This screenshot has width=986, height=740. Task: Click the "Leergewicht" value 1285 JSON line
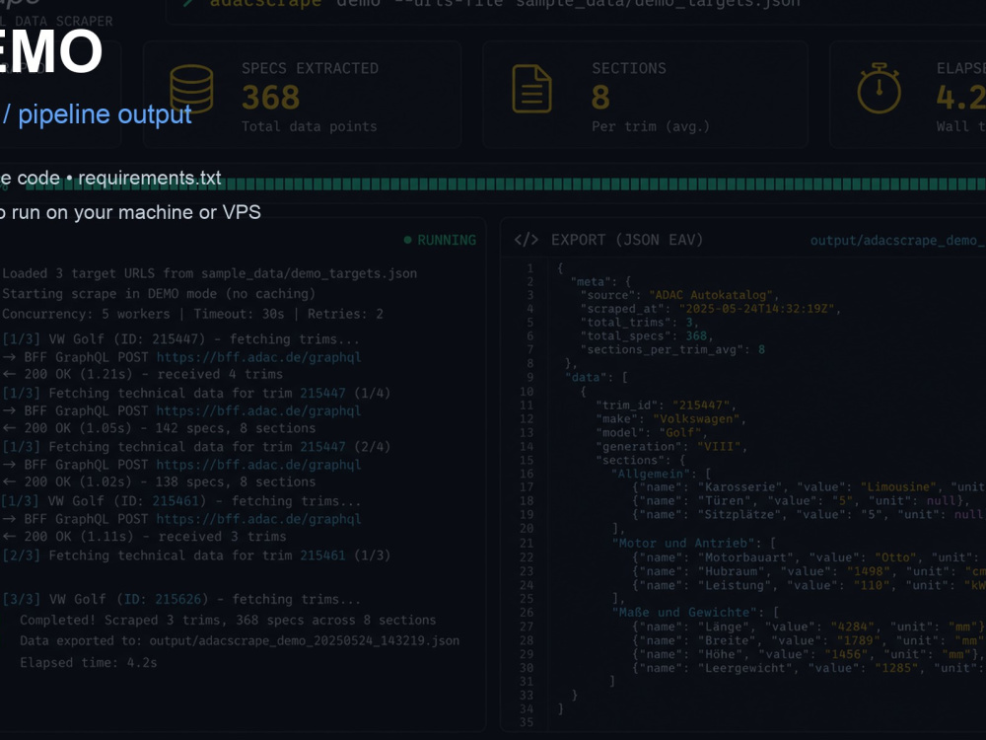[x=809, y=668]
